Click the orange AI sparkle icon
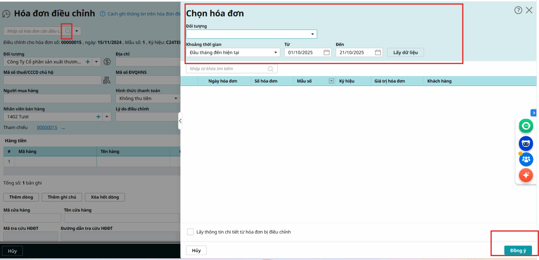The image size is (539, 260). 526,175
